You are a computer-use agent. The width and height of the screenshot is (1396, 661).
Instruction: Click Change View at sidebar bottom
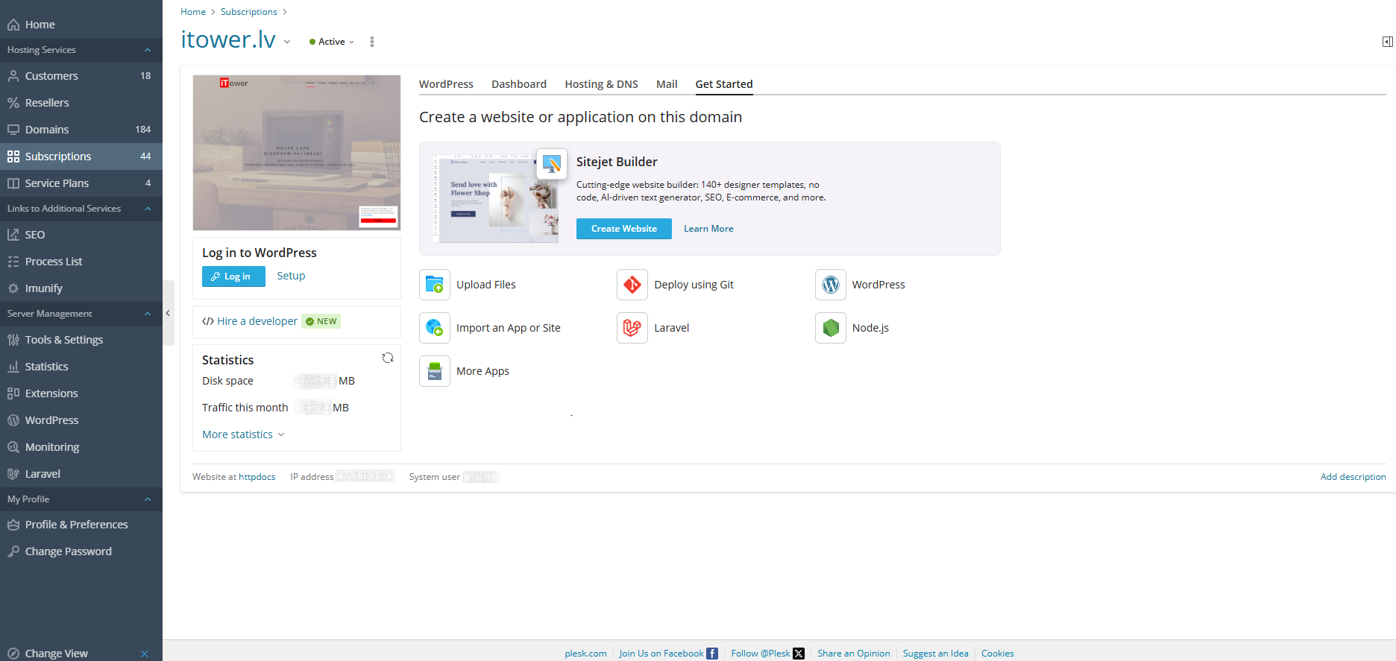[x=57, y=654]
